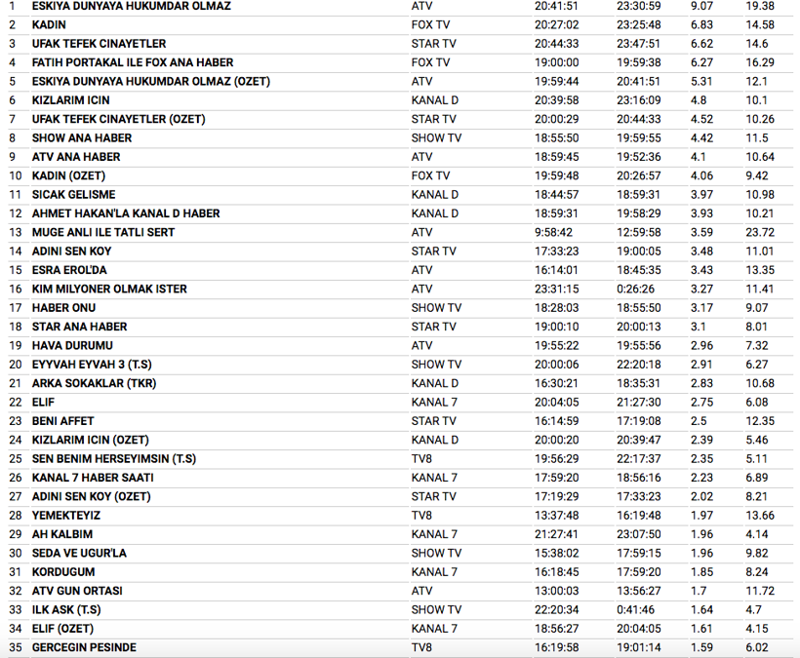Select the 'GERCEGIN PESINDE' program title

[x=84, y=648]
